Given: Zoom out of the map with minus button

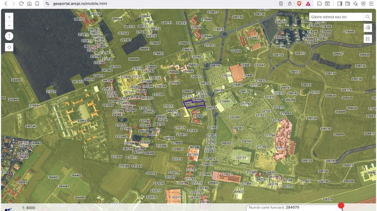Looking at the screenshot, I should coord(9,25).
